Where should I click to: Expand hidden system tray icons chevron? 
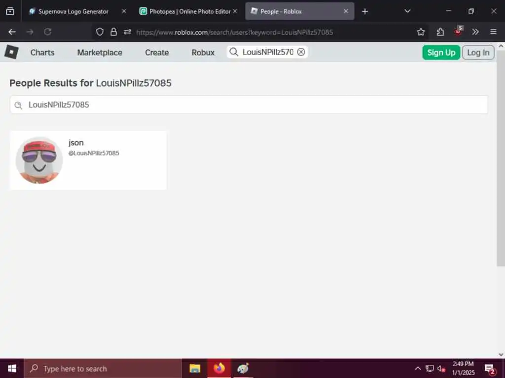click(417, 368)
